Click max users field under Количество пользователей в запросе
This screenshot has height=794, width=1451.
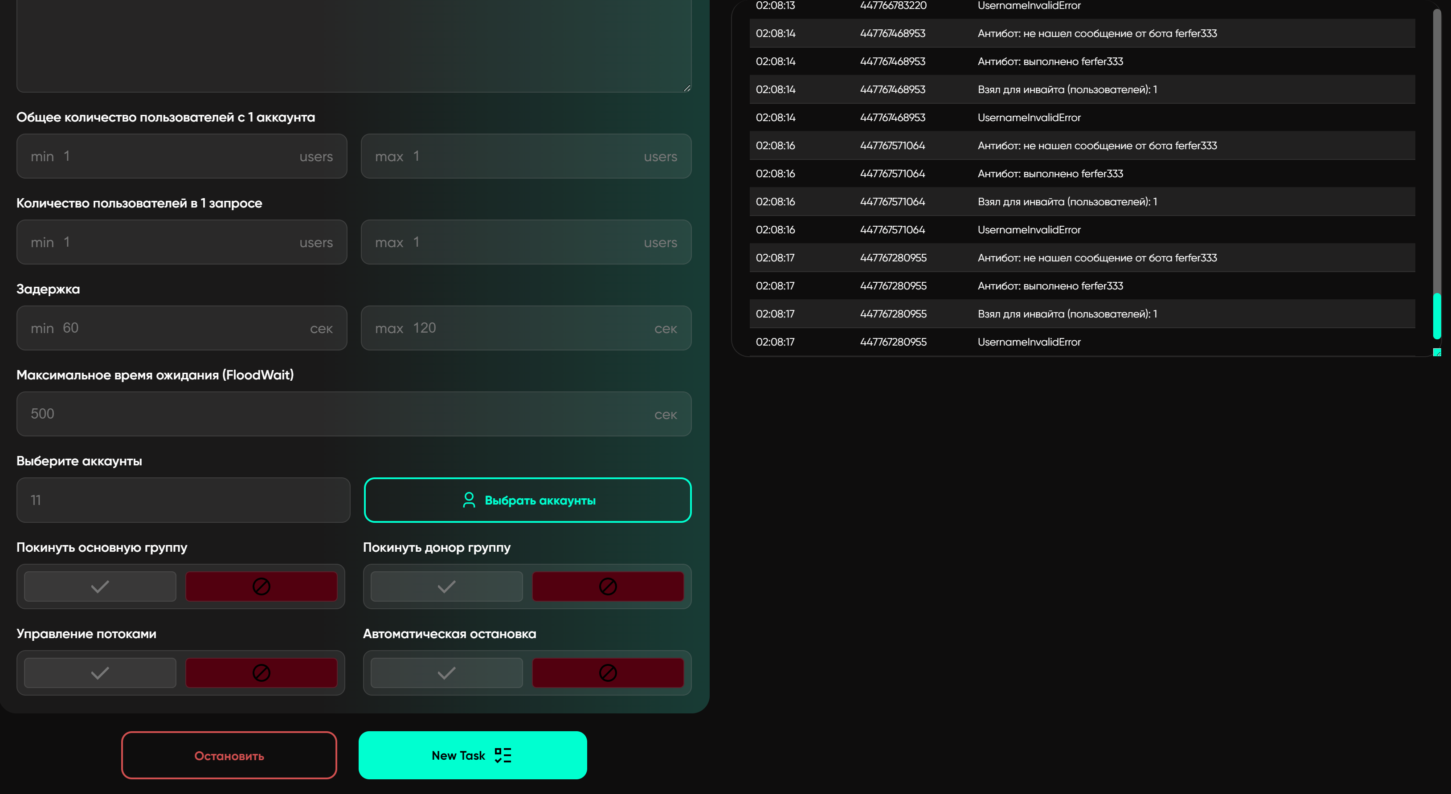point(526,242)
